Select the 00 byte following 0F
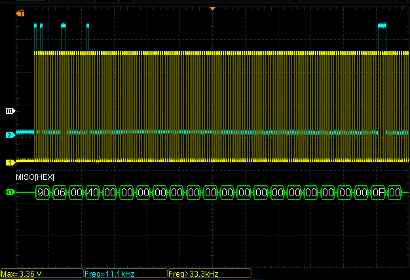410x280 pixels. (x=395, y=193)
